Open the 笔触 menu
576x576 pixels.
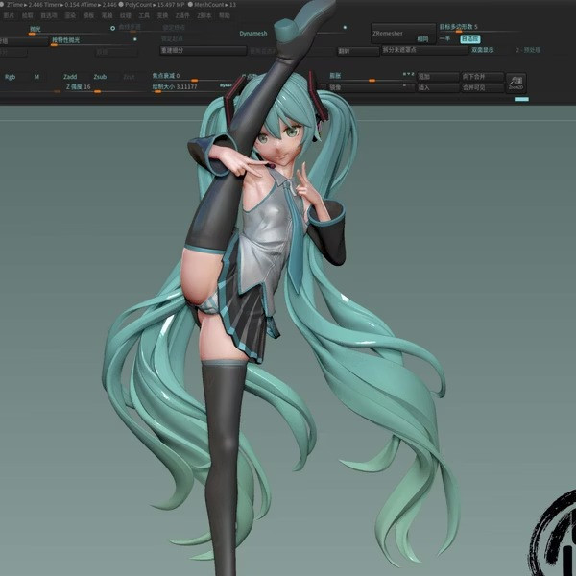point(107,15)
